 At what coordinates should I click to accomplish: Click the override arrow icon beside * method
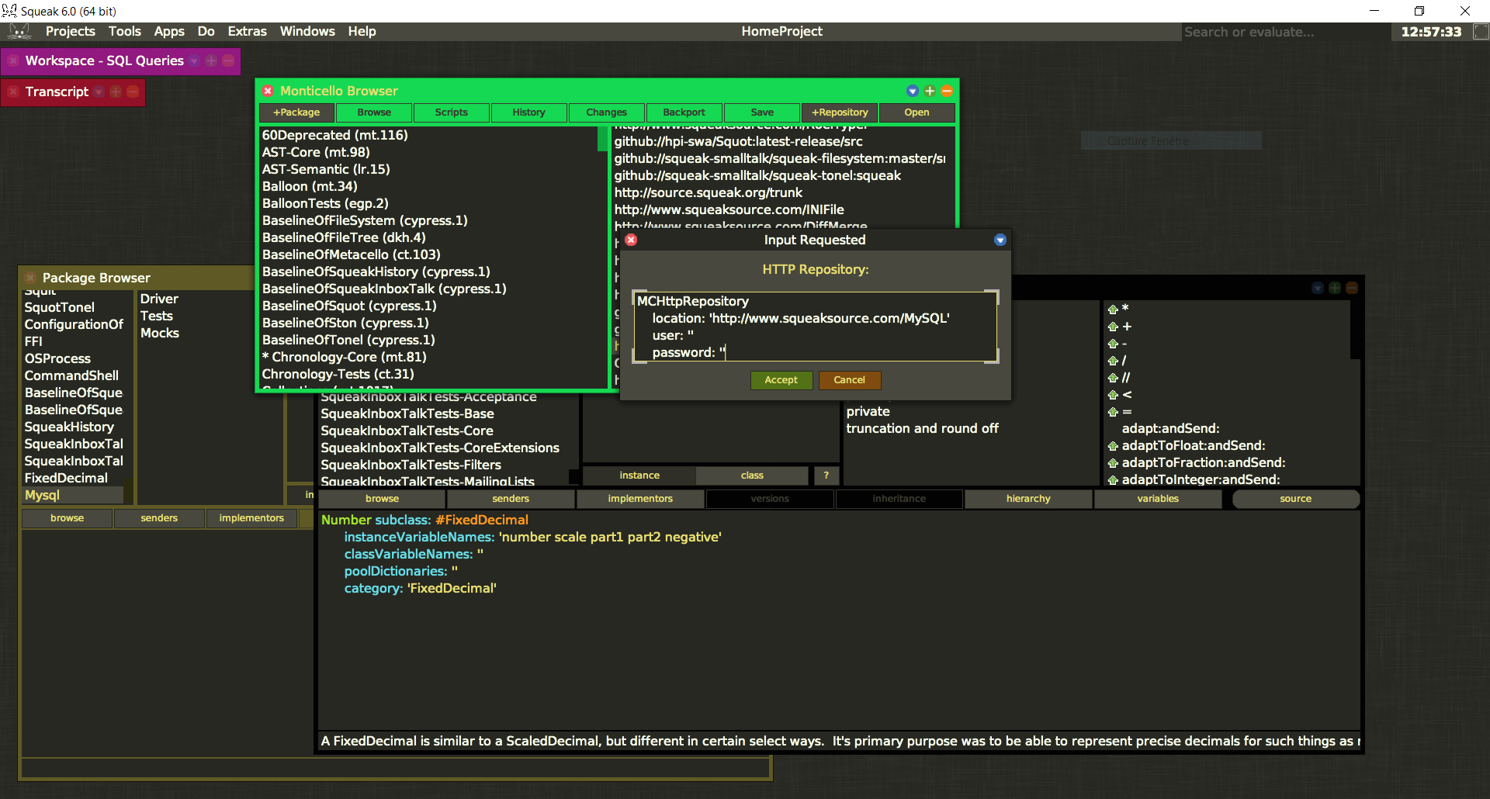click(1113, 310)
